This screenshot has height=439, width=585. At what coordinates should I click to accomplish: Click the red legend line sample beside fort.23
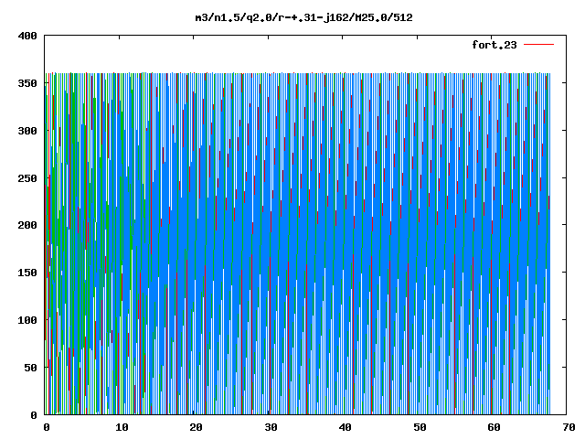pos(538,45)
